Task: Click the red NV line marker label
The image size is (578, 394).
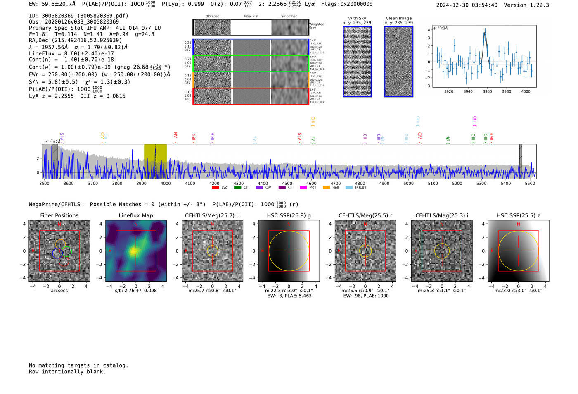Action: [x=175, y=138]
